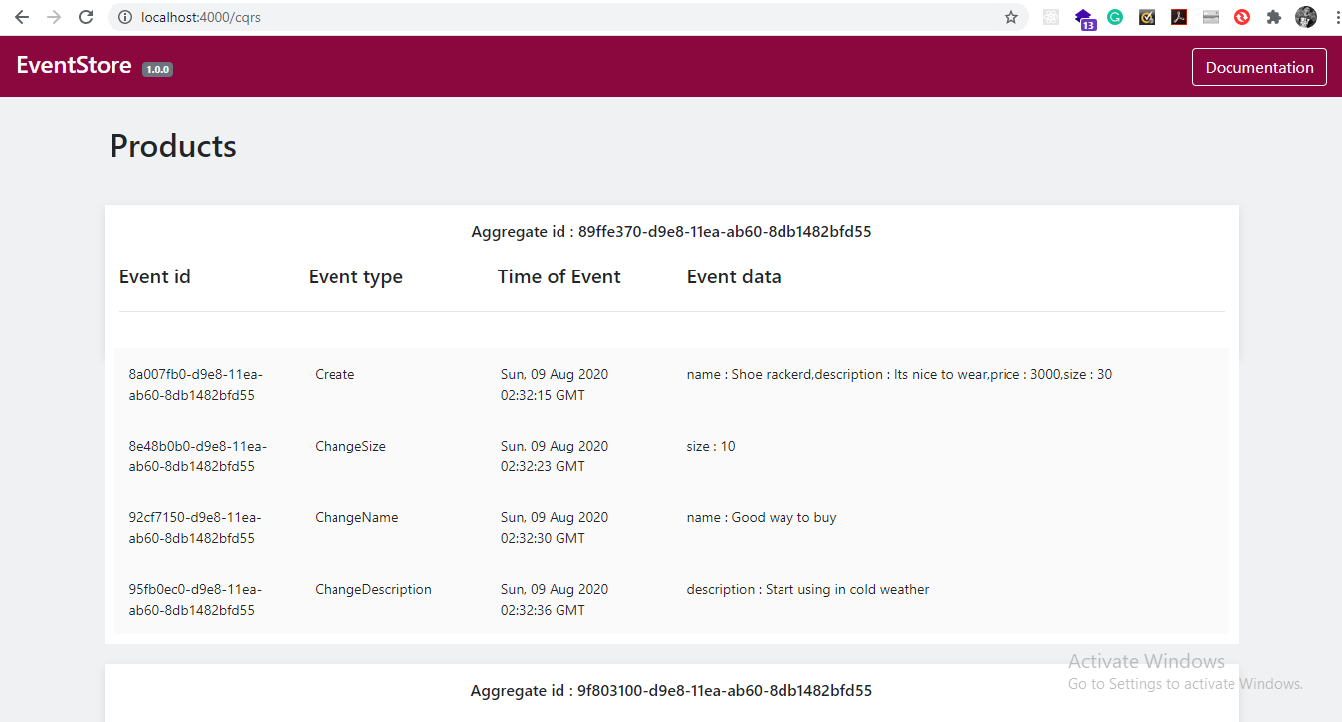Click the Create event type cell
Image resolution: width=1342 pixels, height=722 pixels.
(x=335, y=375)
